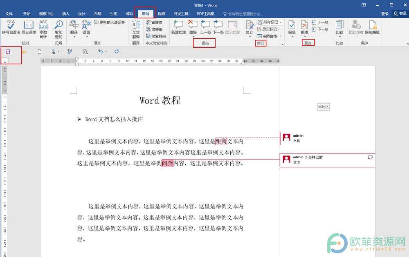Create new blank document from toolbar
The width and height of the screenshot is (409, 257).
click(x=39, y=52)
